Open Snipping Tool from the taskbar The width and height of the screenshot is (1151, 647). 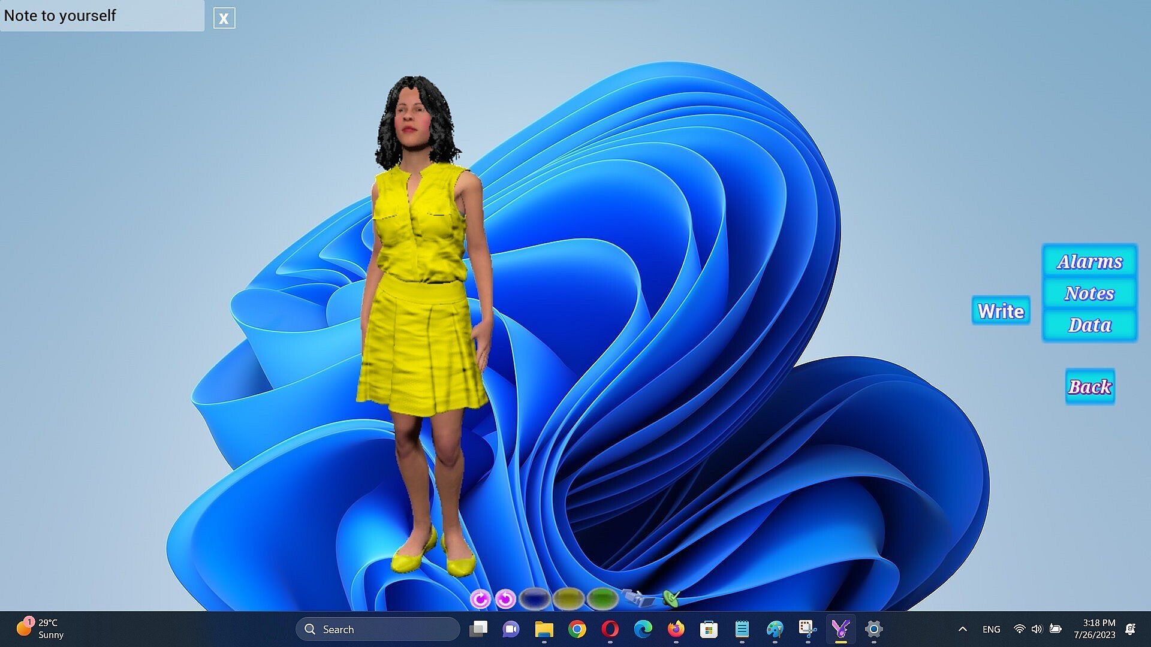pos(807,629)
